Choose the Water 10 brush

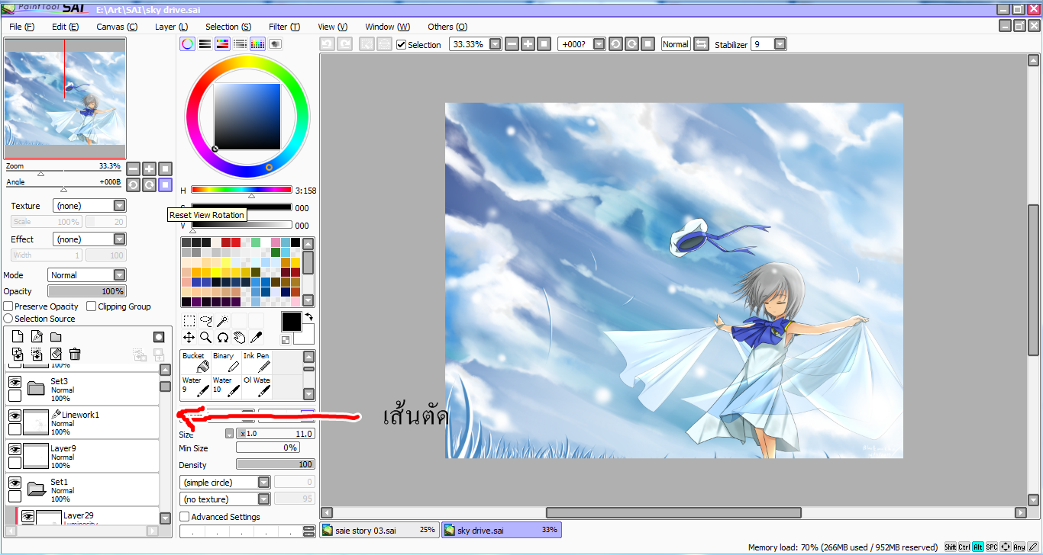point(226,387)
